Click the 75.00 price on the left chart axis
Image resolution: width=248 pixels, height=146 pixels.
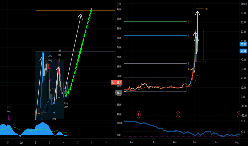pos(119,48)
